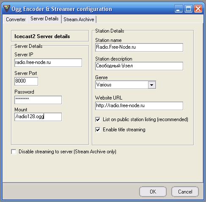Image resolution: width=206 pixels, height=202 pixels.
Task: Focus the Server IP input field
Action: [48, 63]
